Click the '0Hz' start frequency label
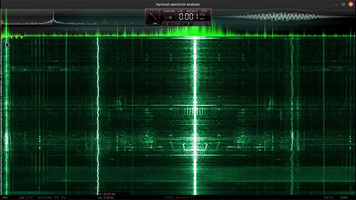The height and width of the screenshot is (200, 356). (x=5, y=197)
